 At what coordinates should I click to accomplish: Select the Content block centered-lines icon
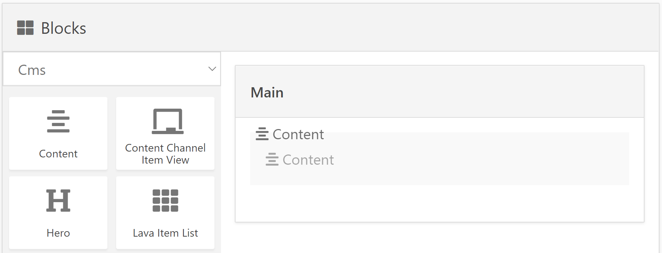58,121
